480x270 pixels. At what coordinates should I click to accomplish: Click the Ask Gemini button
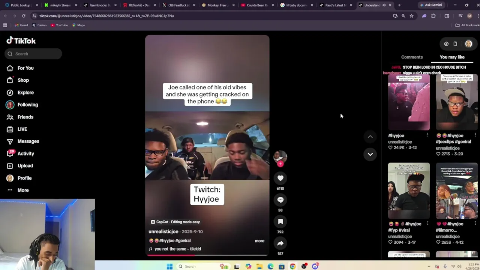[x=431, y=5]
